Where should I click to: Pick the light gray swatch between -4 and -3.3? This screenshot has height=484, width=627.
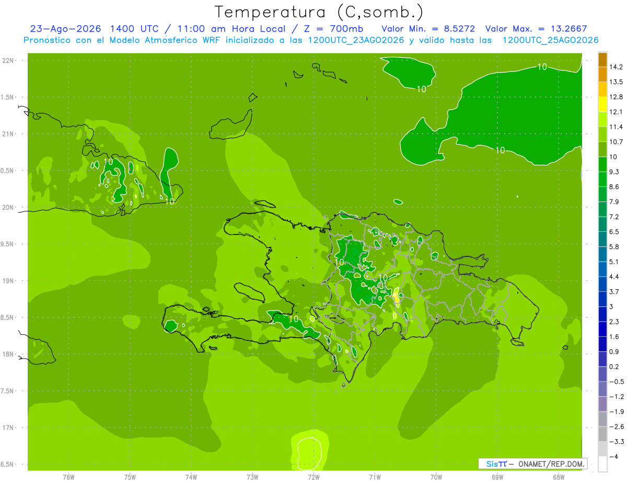(602, 449)
